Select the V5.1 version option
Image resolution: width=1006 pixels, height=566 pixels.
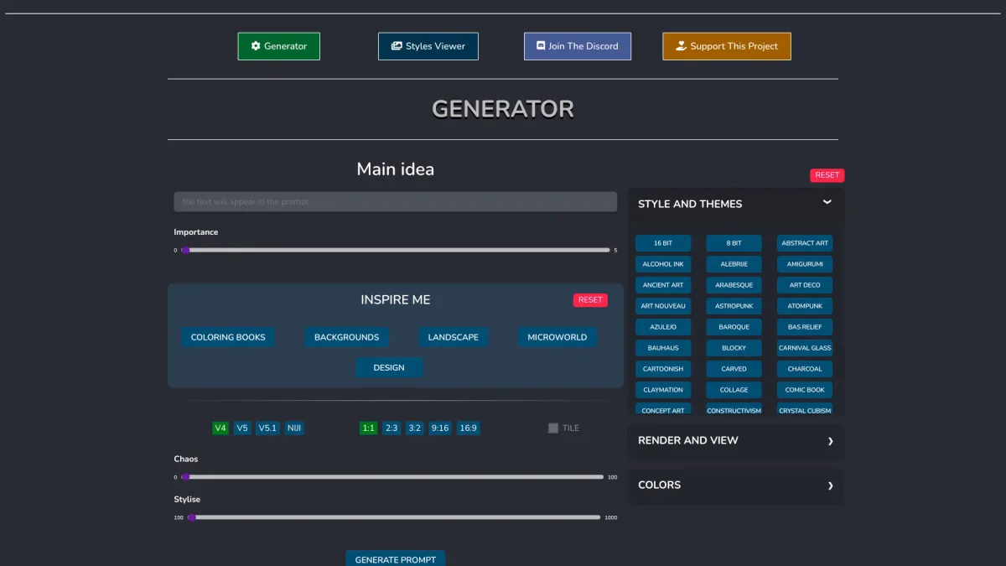[x=267, y=428]
